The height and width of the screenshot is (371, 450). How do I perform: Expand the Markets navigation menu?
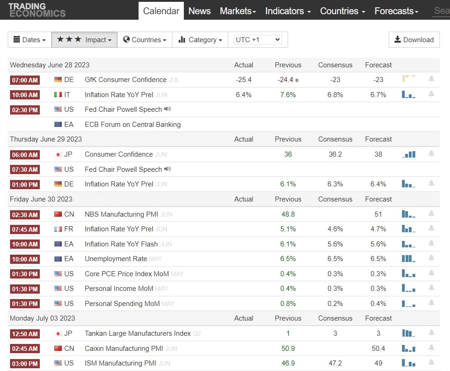tap(238, 11)
